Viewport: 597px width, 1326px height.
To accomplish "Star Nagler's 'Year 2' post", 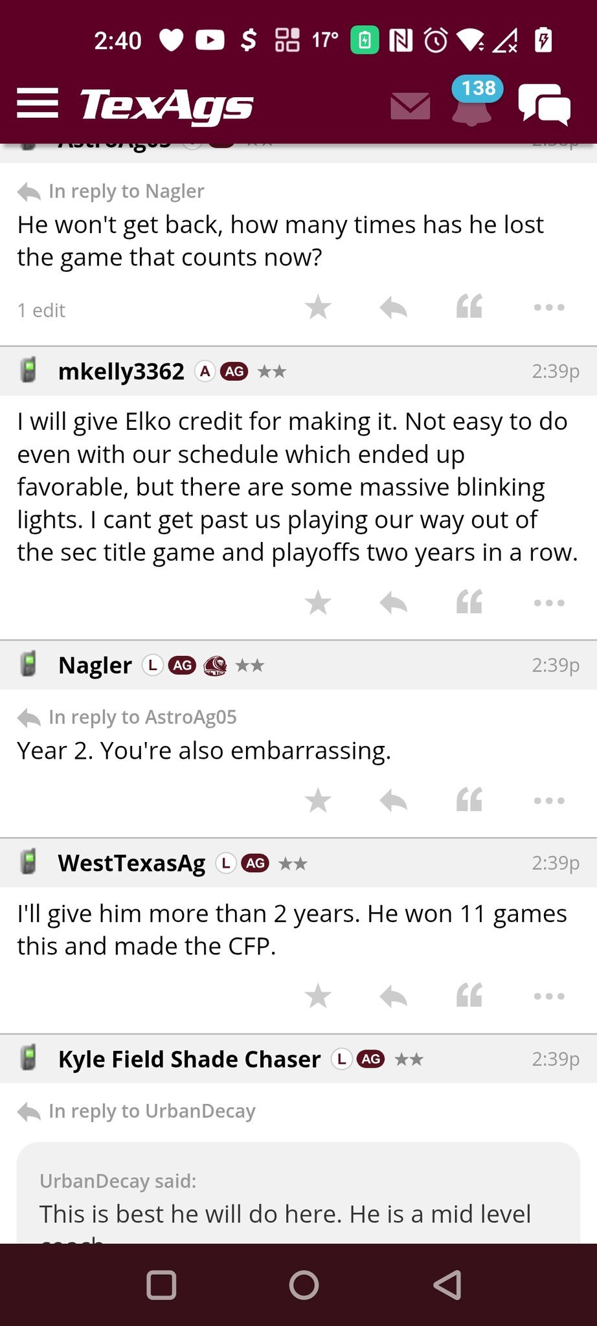I will point(318,801).
